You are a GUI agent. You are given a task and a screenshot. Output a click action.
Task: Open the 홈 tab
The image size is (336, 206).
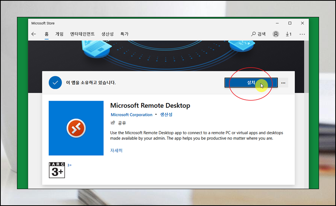46,34
